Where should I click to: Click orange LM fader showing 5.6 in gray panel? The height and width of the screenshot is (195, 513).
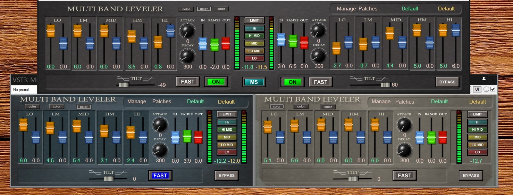click(294, 126)
